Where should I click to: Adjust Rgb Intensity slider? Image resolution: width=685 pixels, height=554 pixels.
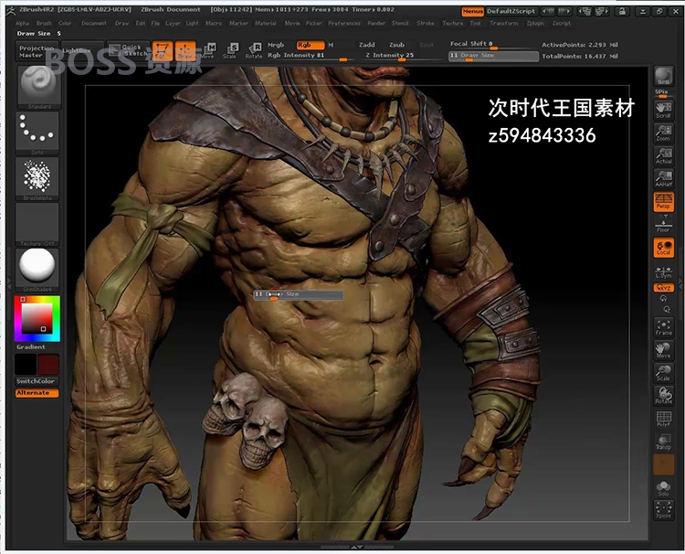click(308, 56)
